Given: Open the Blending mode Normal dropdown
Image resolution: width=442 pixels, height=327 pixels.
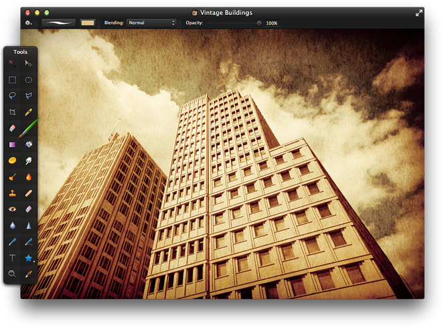Looking at the screenshot, I should (x=151, y=23).
